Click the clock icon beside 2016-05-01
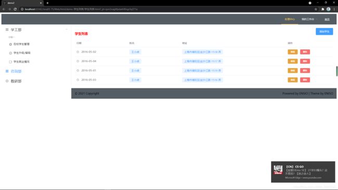This screenshot has width=338, height=190. pyautogui.click(x=78, y=71)
